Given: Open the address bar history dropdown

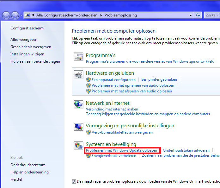Looking at the screenshot, I should point(191,15).
